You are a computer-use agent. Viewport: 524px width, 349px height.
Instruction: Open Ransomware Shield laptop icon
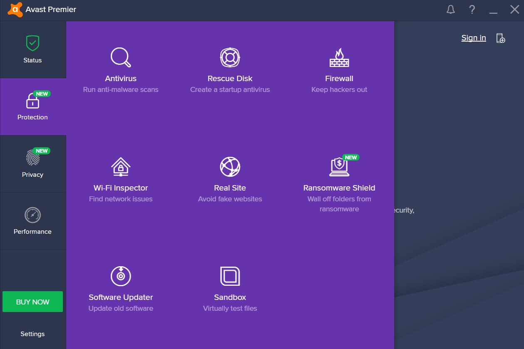coord(339,167)
